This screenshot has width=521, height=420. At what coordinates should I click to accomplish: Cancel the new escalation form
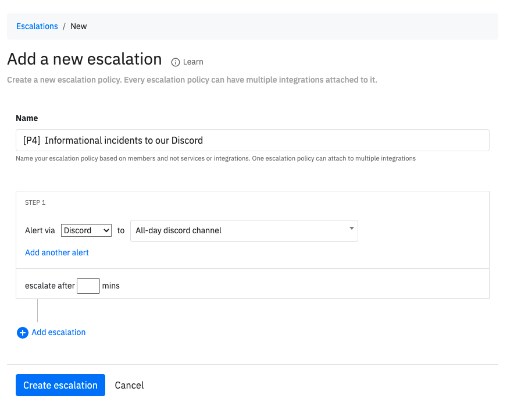(129, 385)
